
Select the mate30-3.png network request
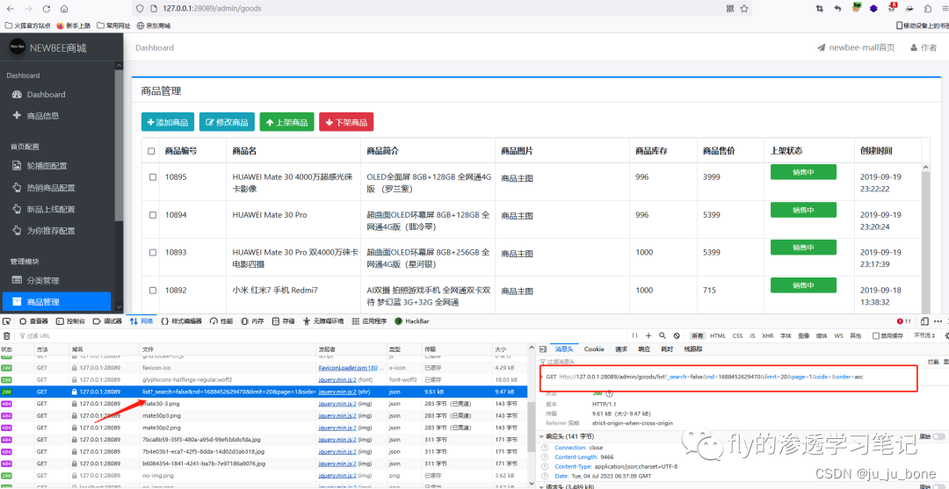pyautogui.click(x=264, y=403)
